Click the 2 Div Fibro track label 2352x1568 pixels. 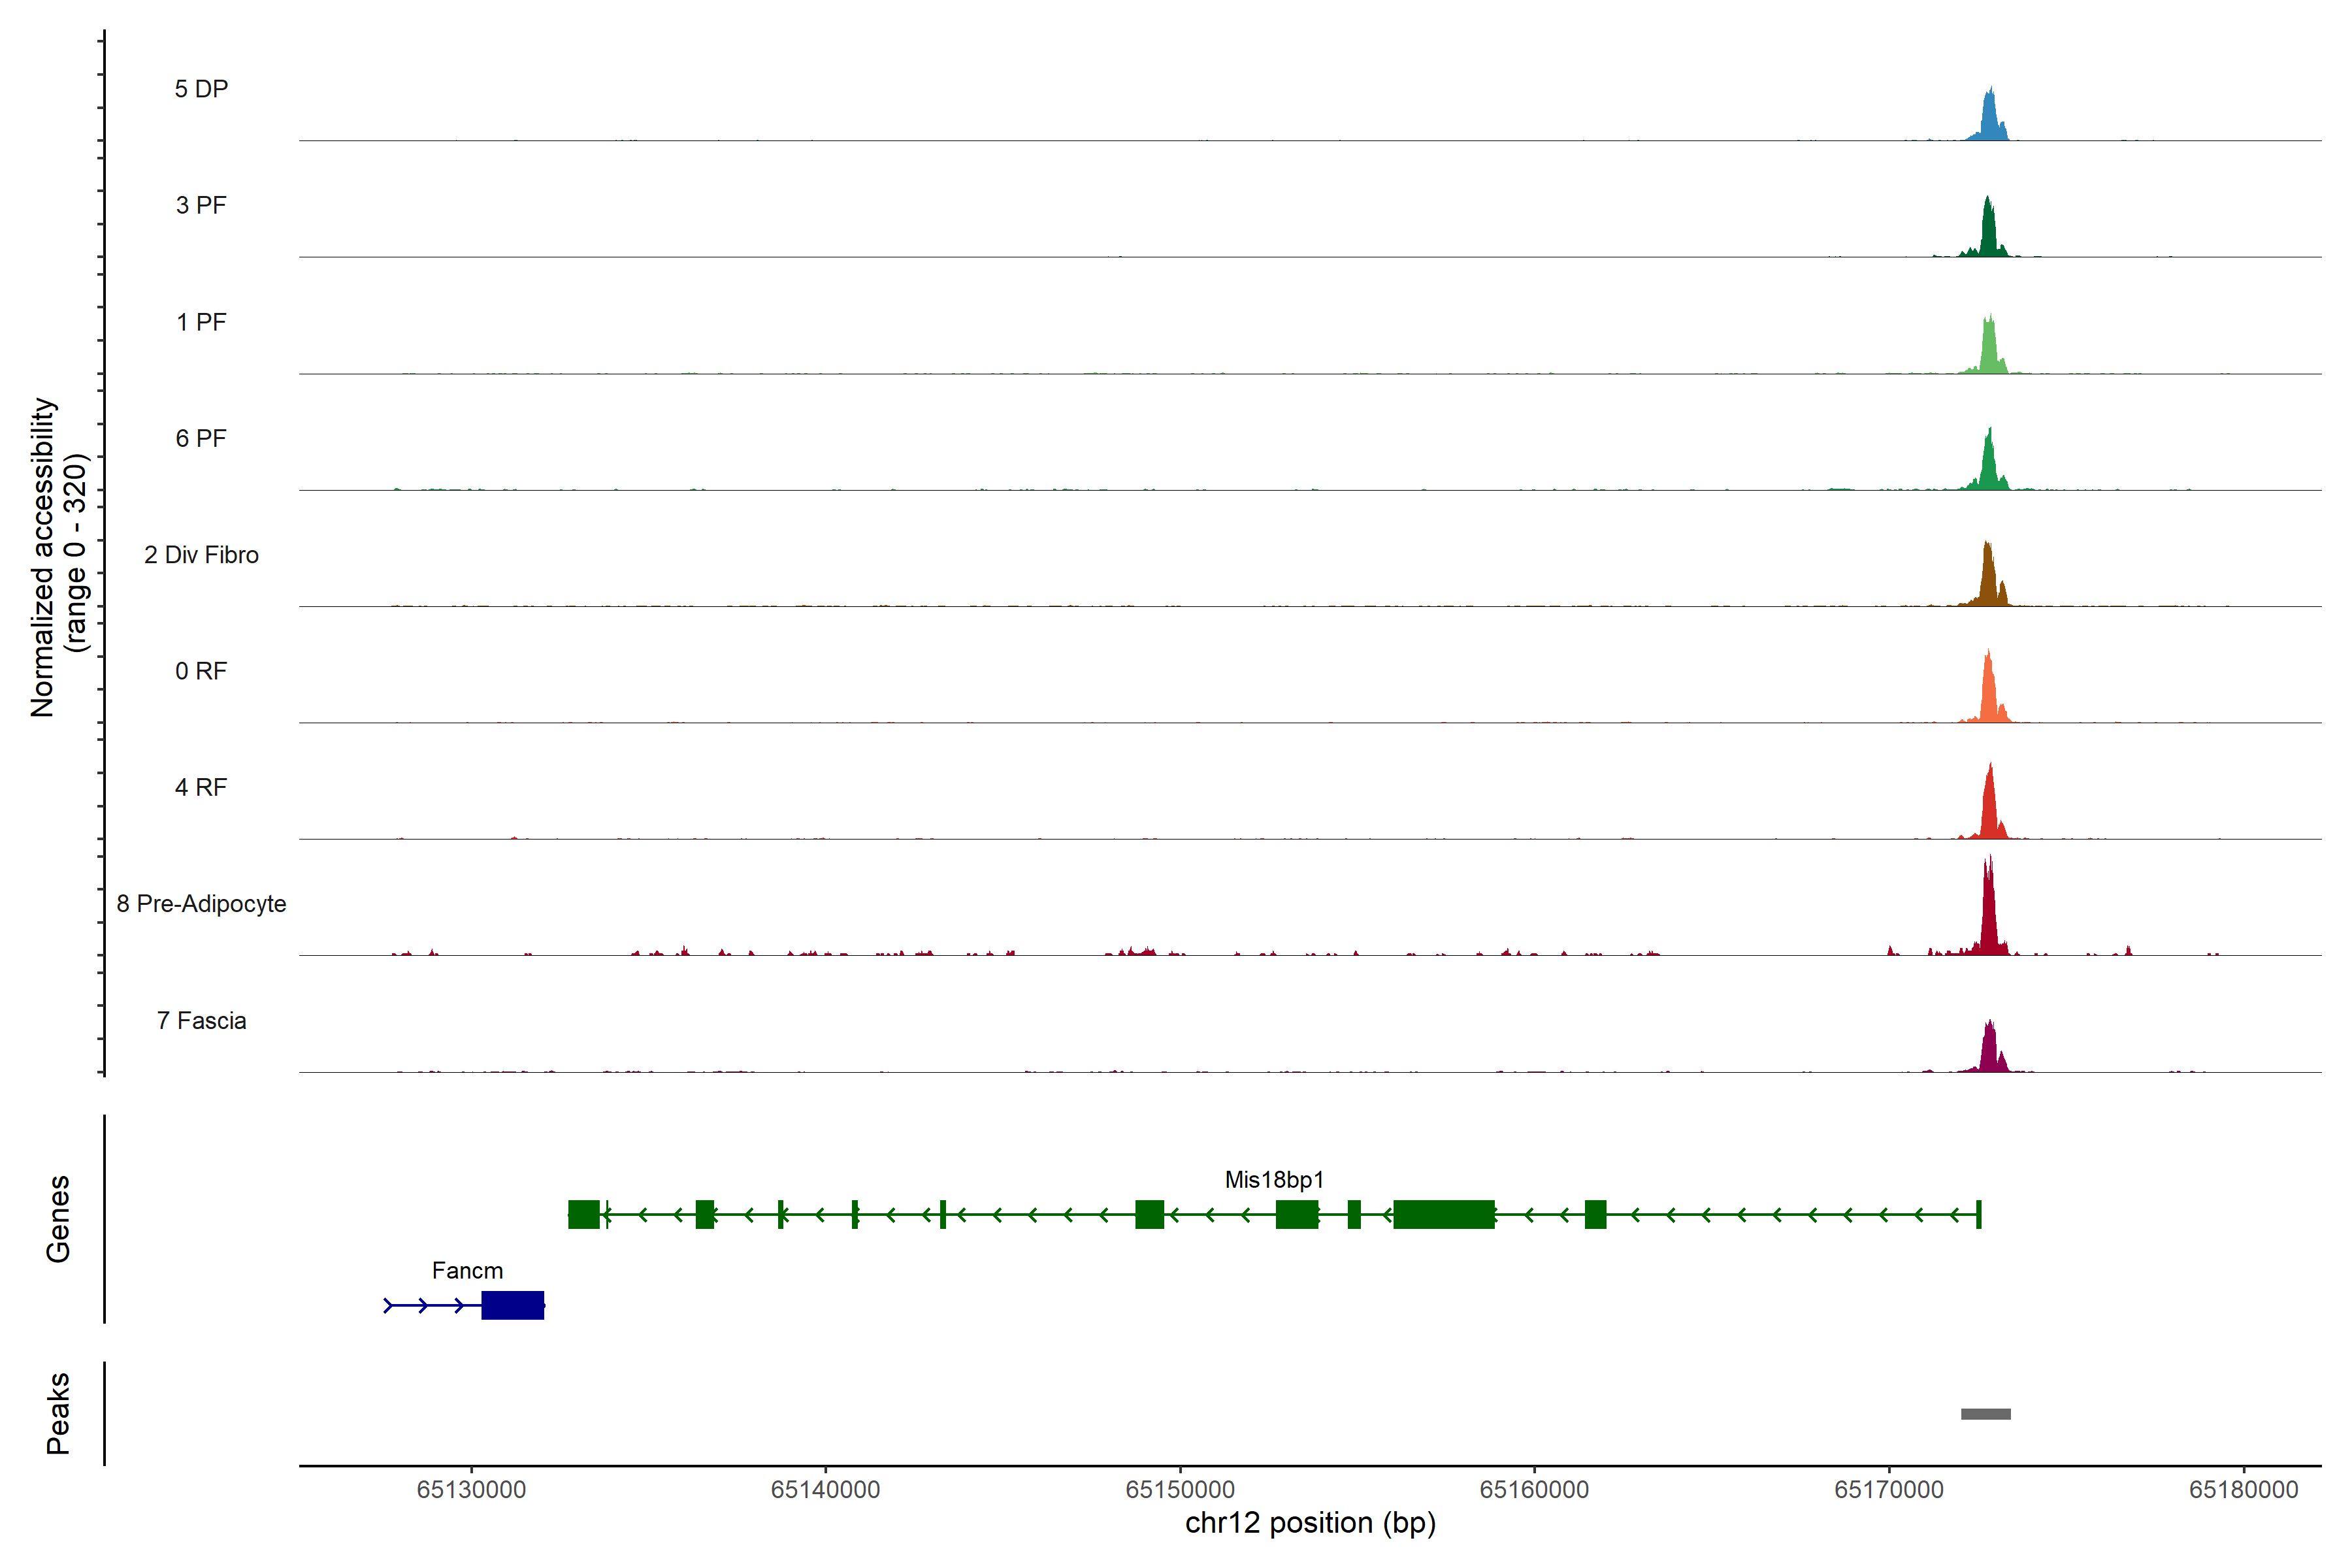pyautogui.click(x=201, y=555)
